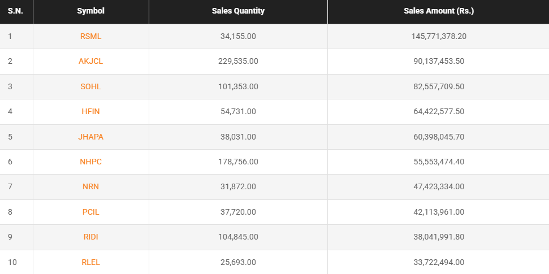549x274 pixels.
Task: Select the PCIL stock link
Action: click(90, 212)
